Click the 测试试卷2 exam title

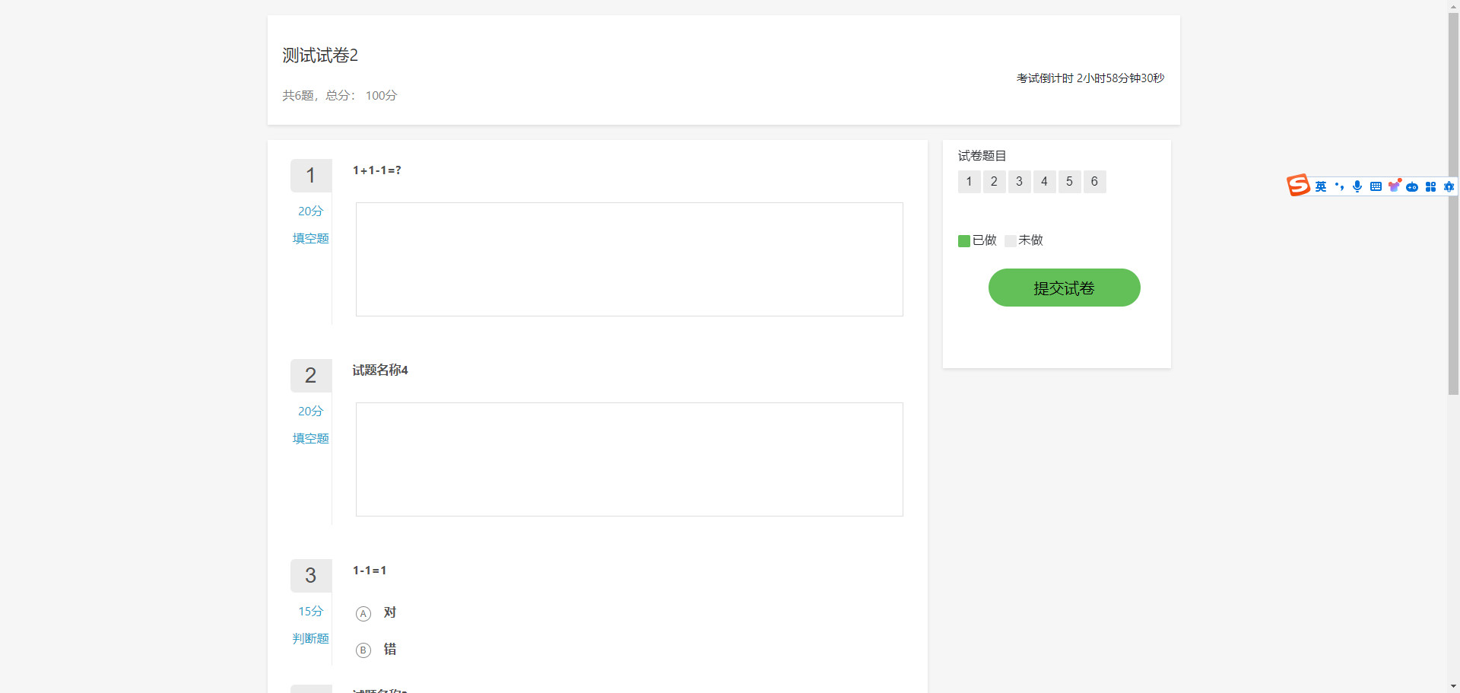click(320, 56)
